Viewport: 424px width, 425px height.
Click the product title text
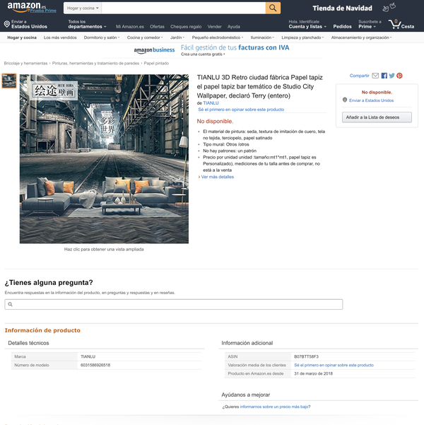(260, 86)
